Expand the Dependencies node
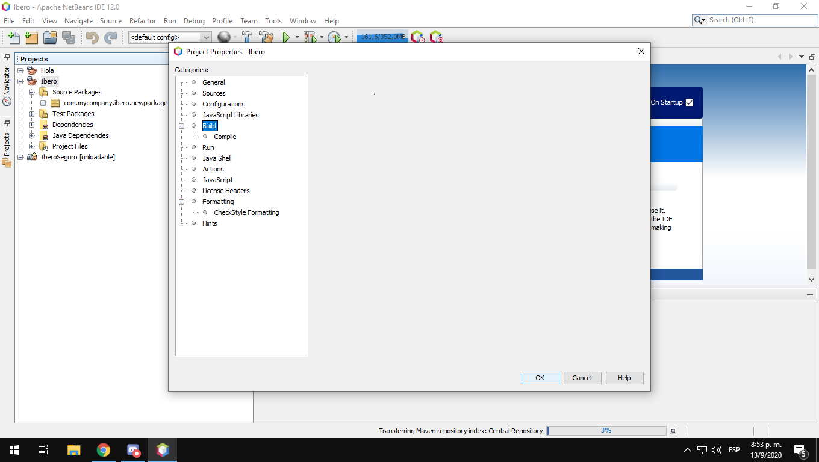819x462 pixels. [32, 125]
